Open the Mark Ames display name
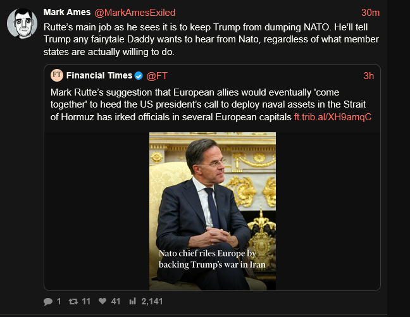Image resolution: width=410 pixels, height=317 pixels. point(67,13)
